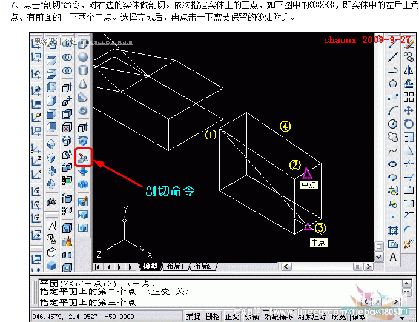Create a Wedge solid
This screenshot has width=419, height=322.
[x=83, y=97]
